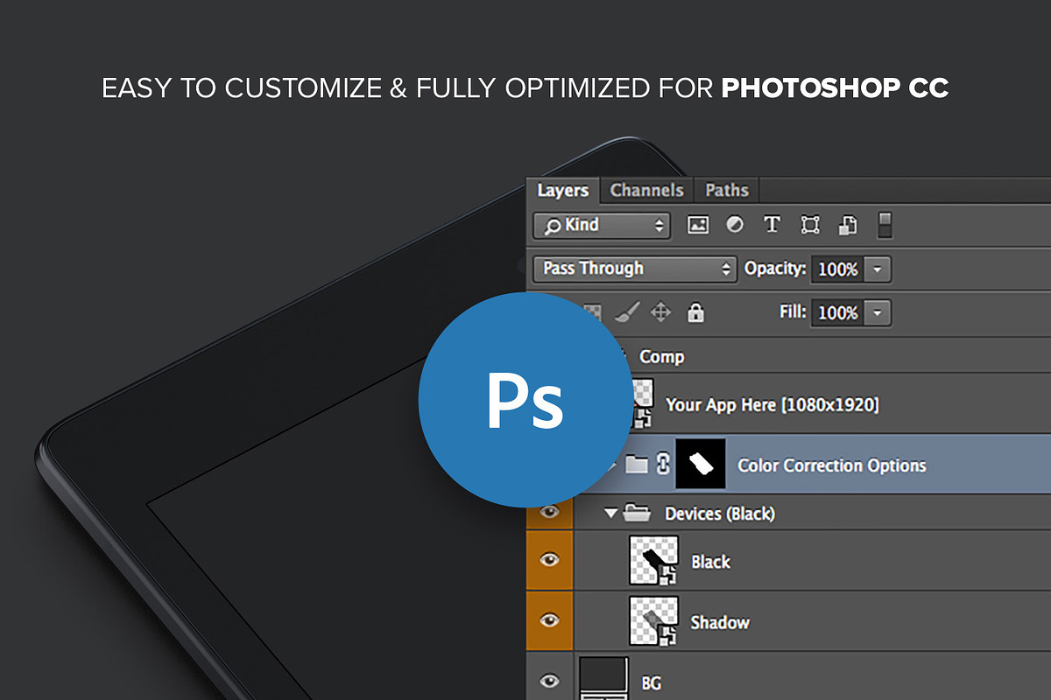This screenshot has width=1051, height=700.
Task: Click the Color Correction Options folder icon
Action: (x=637, y=465)
